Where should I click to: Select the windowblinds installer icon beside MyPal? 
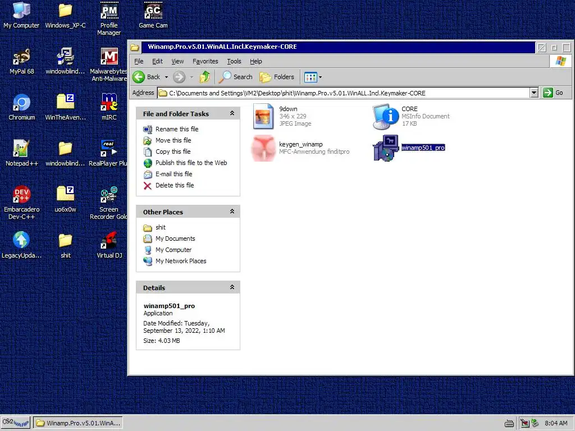click(65, 61)
